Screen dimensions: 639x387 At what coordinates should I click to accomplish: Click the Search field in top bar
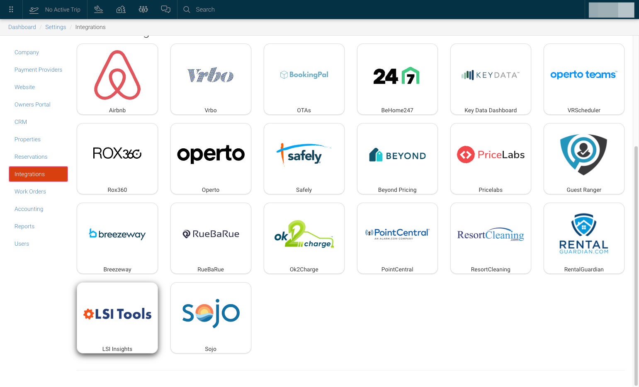click(205, 10)
